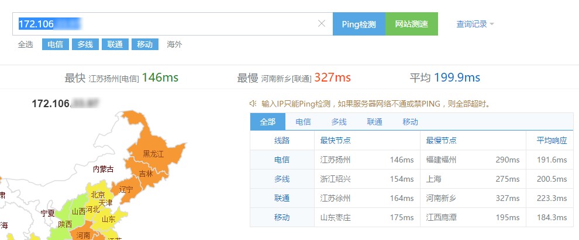Toggle the 联通 filter under the search box
Screen dimensions: 579x240
(x=115, y=44)
